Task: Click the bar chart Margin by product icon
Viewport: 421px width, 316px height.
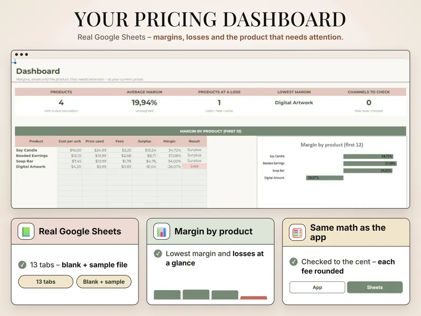Action: 162,231
